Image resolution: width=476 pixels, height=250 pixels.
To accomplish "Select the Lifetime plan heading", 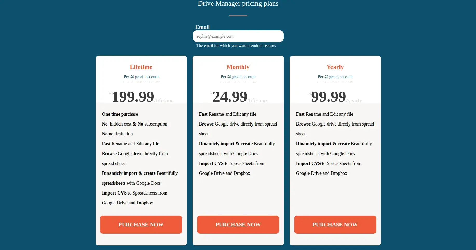I will pyautogui.click(x=141, y=67).
